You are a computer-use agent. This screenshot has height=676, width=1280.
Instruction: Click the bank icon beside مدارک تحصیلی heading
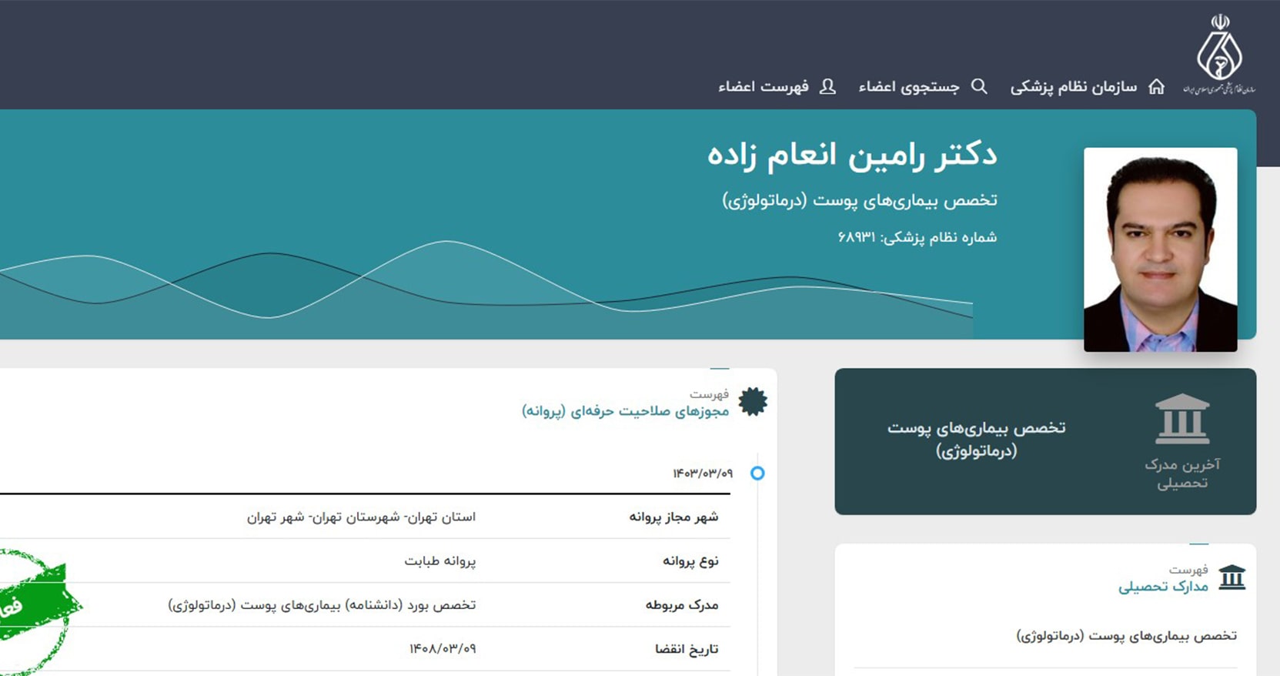pyautogui.click(x=1232, y=577)
